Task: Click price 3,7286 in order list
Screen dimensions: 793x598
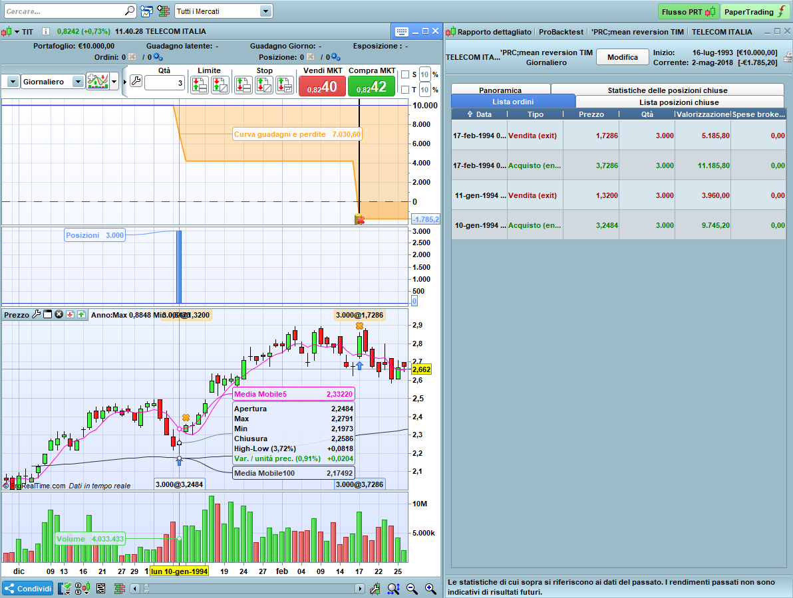Action: 606,165
